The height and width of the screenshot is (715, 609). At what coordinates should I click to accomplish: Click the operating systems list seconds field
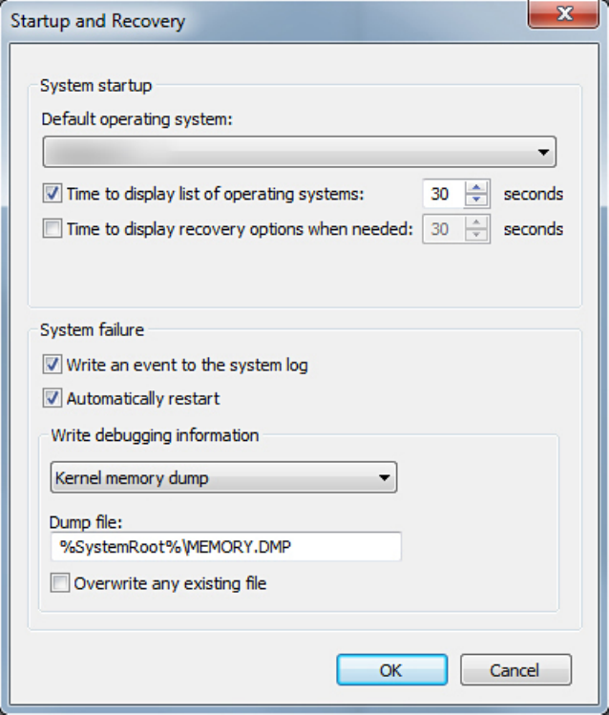(x=442, y=195)
